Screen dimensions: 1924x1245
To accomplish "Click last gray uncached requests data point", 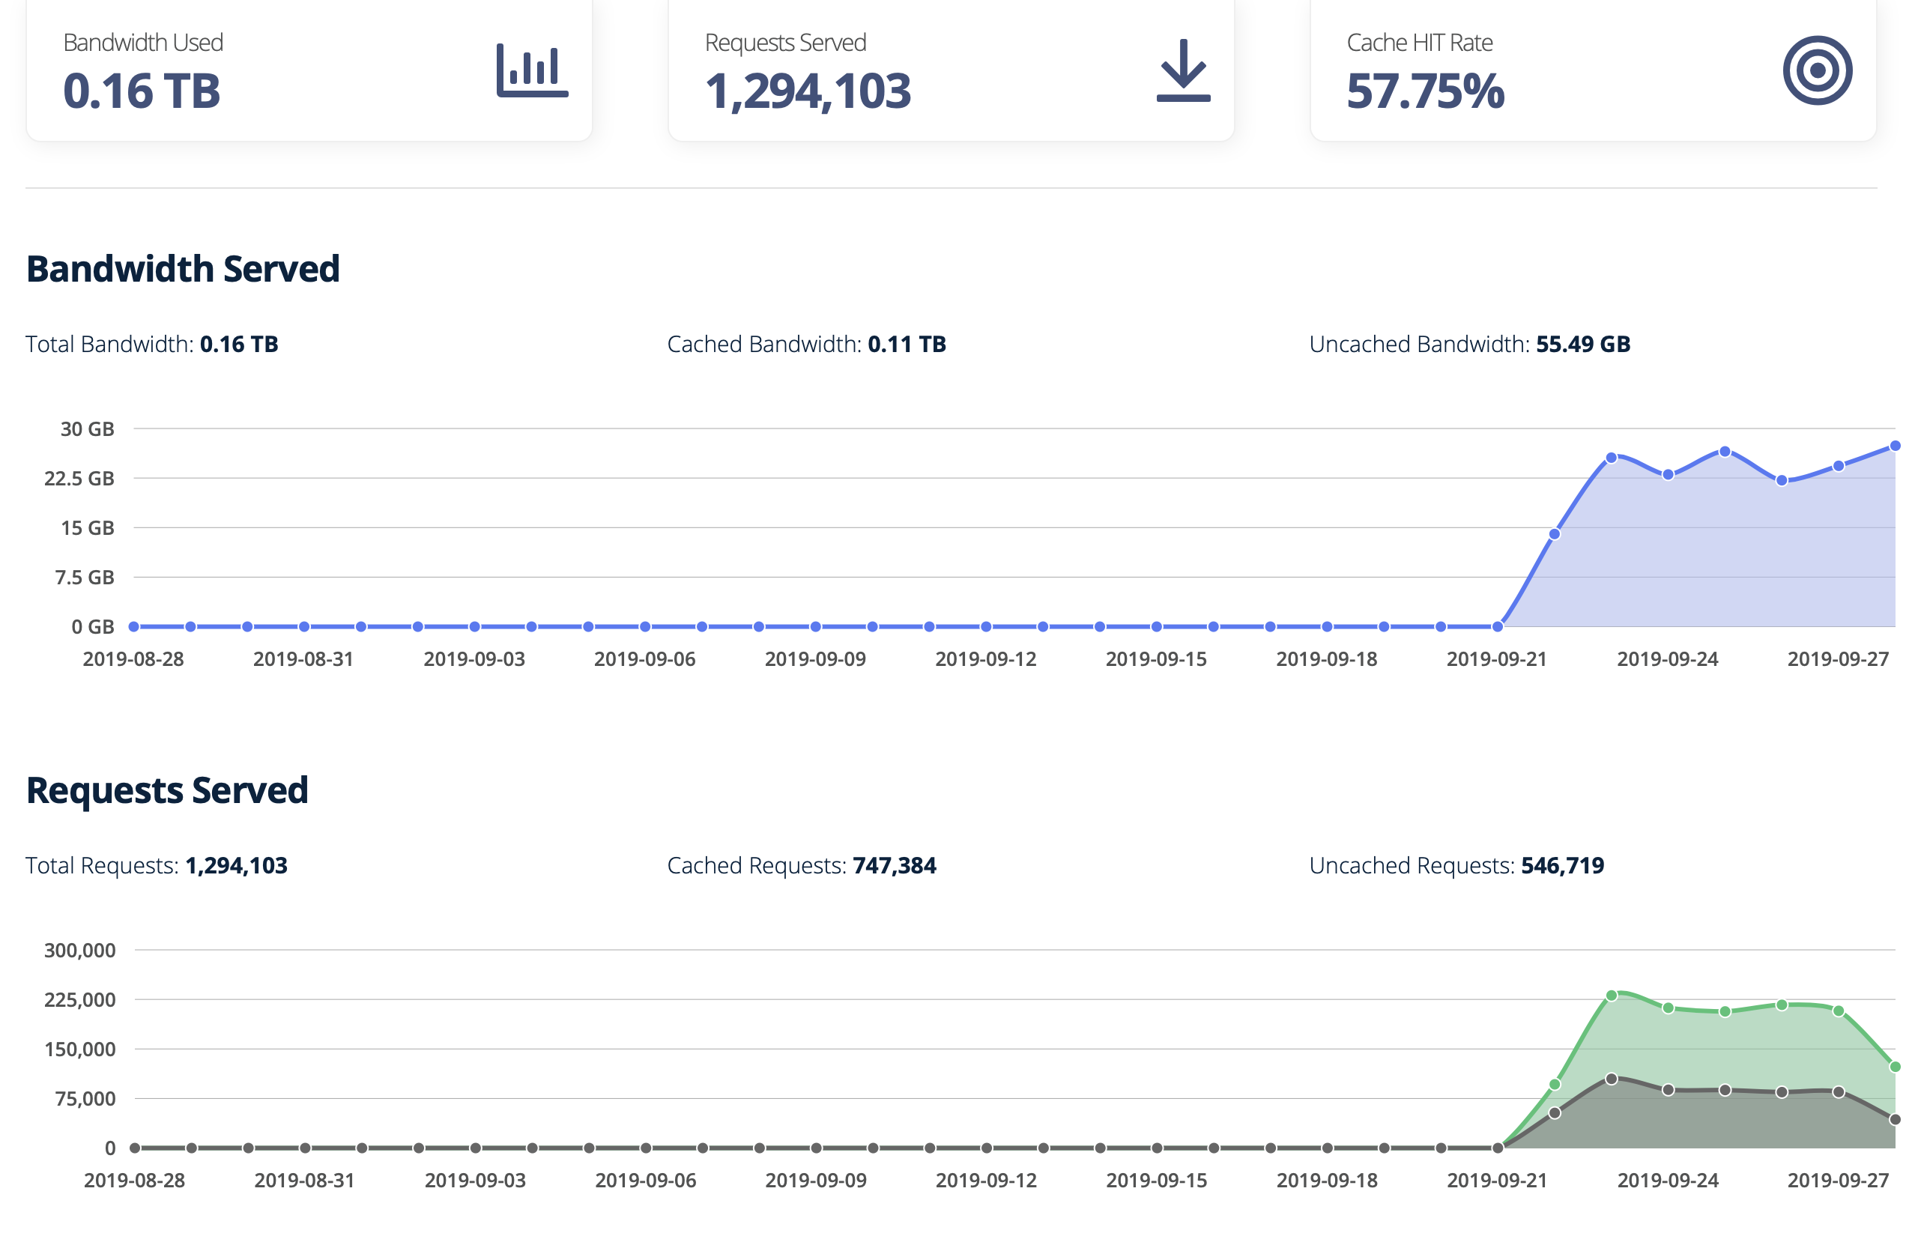I will click(x=1894, y=1120).
